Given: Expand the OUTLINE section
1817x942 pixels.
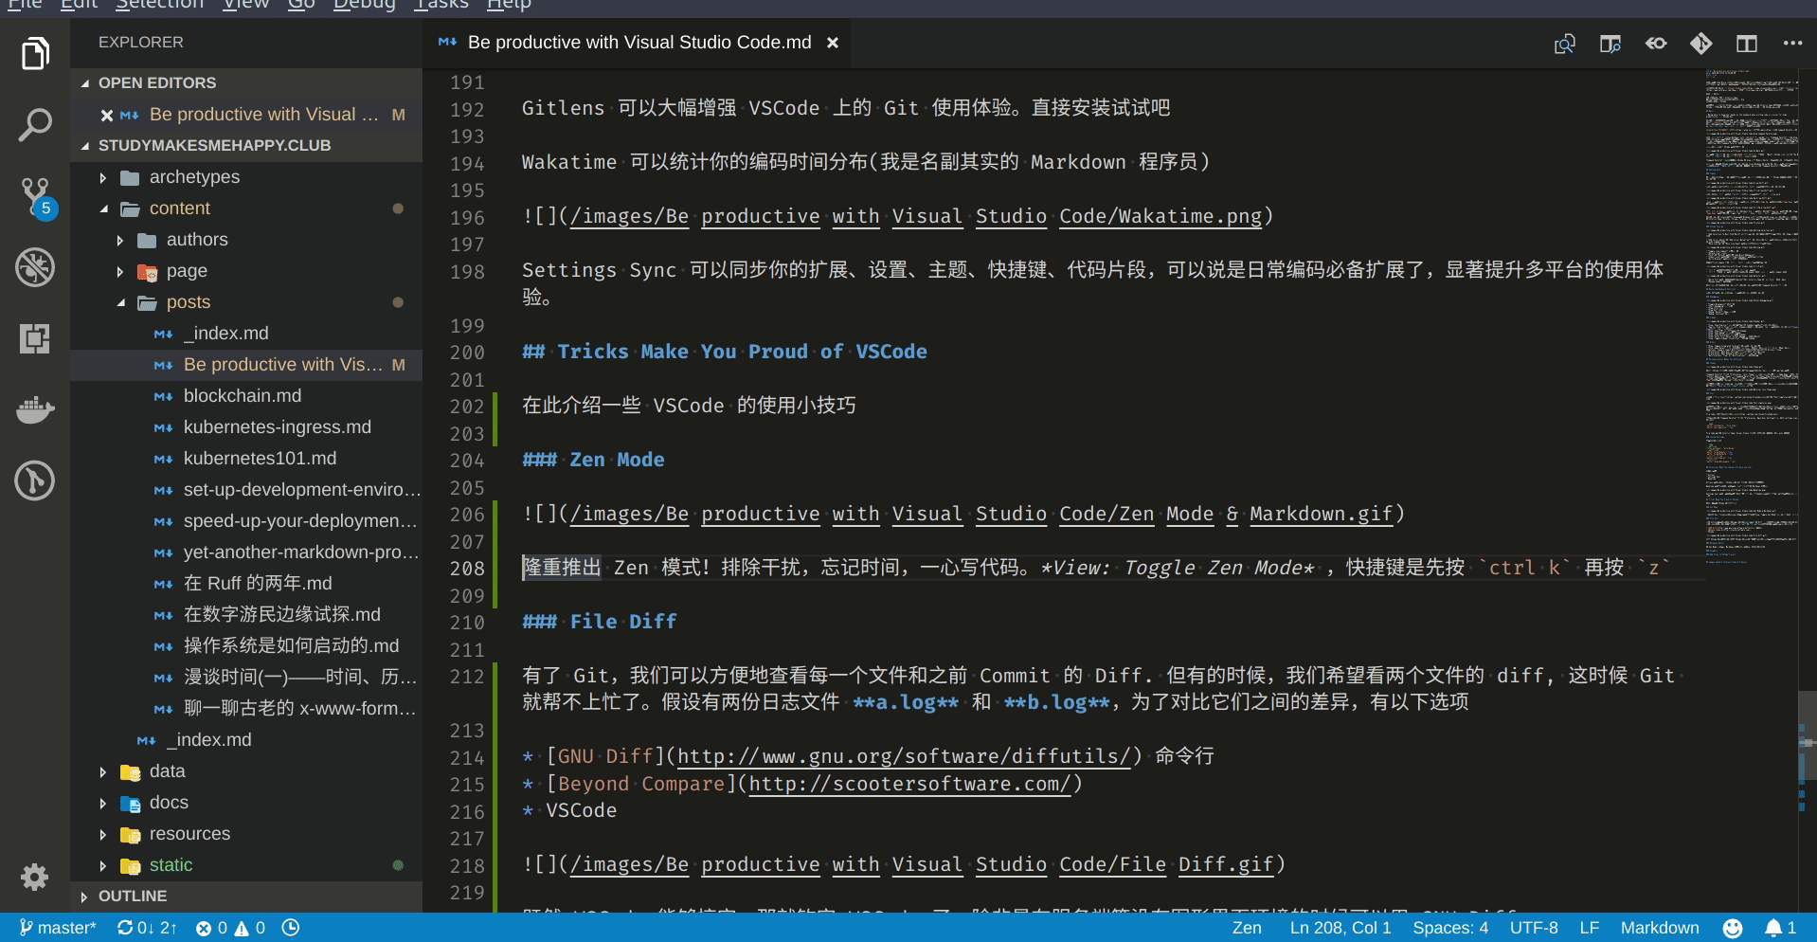Looking at the screenshot, I should pyautogui.click(x=246, y=897).
